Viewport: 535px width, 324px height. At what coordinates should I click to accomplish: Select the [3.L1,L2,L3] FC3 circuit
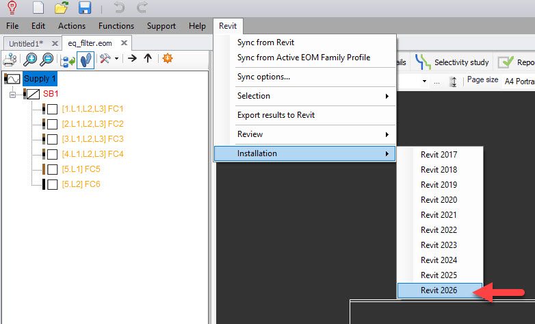92,139
